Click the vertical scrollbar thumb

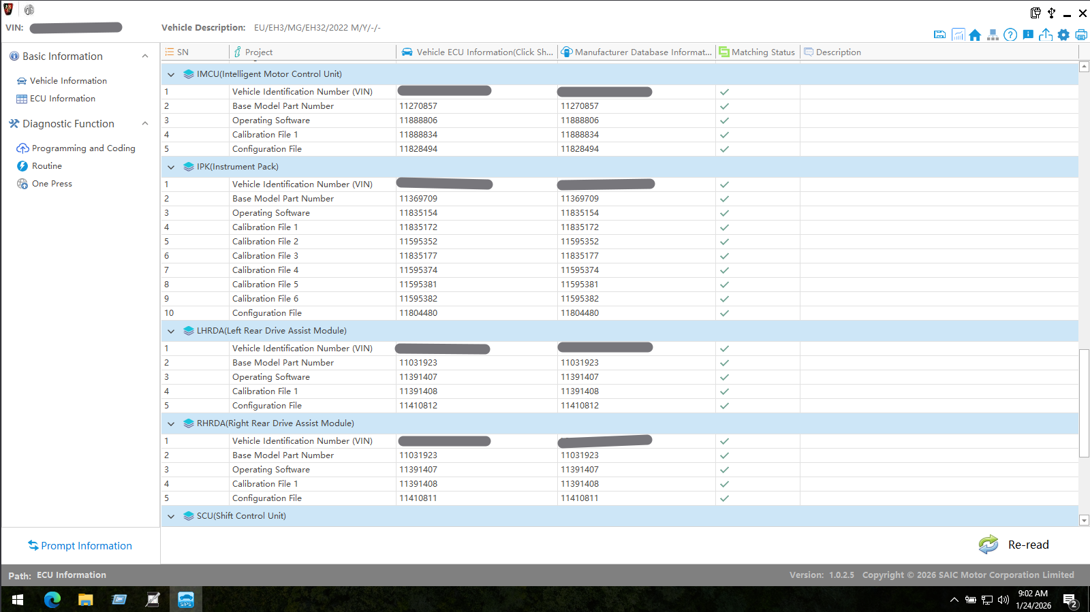point(1084,403)
